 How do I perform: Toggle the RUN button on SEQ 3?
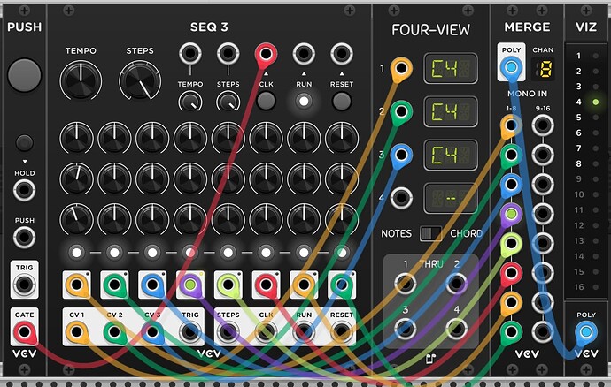[x=304, y=101]
